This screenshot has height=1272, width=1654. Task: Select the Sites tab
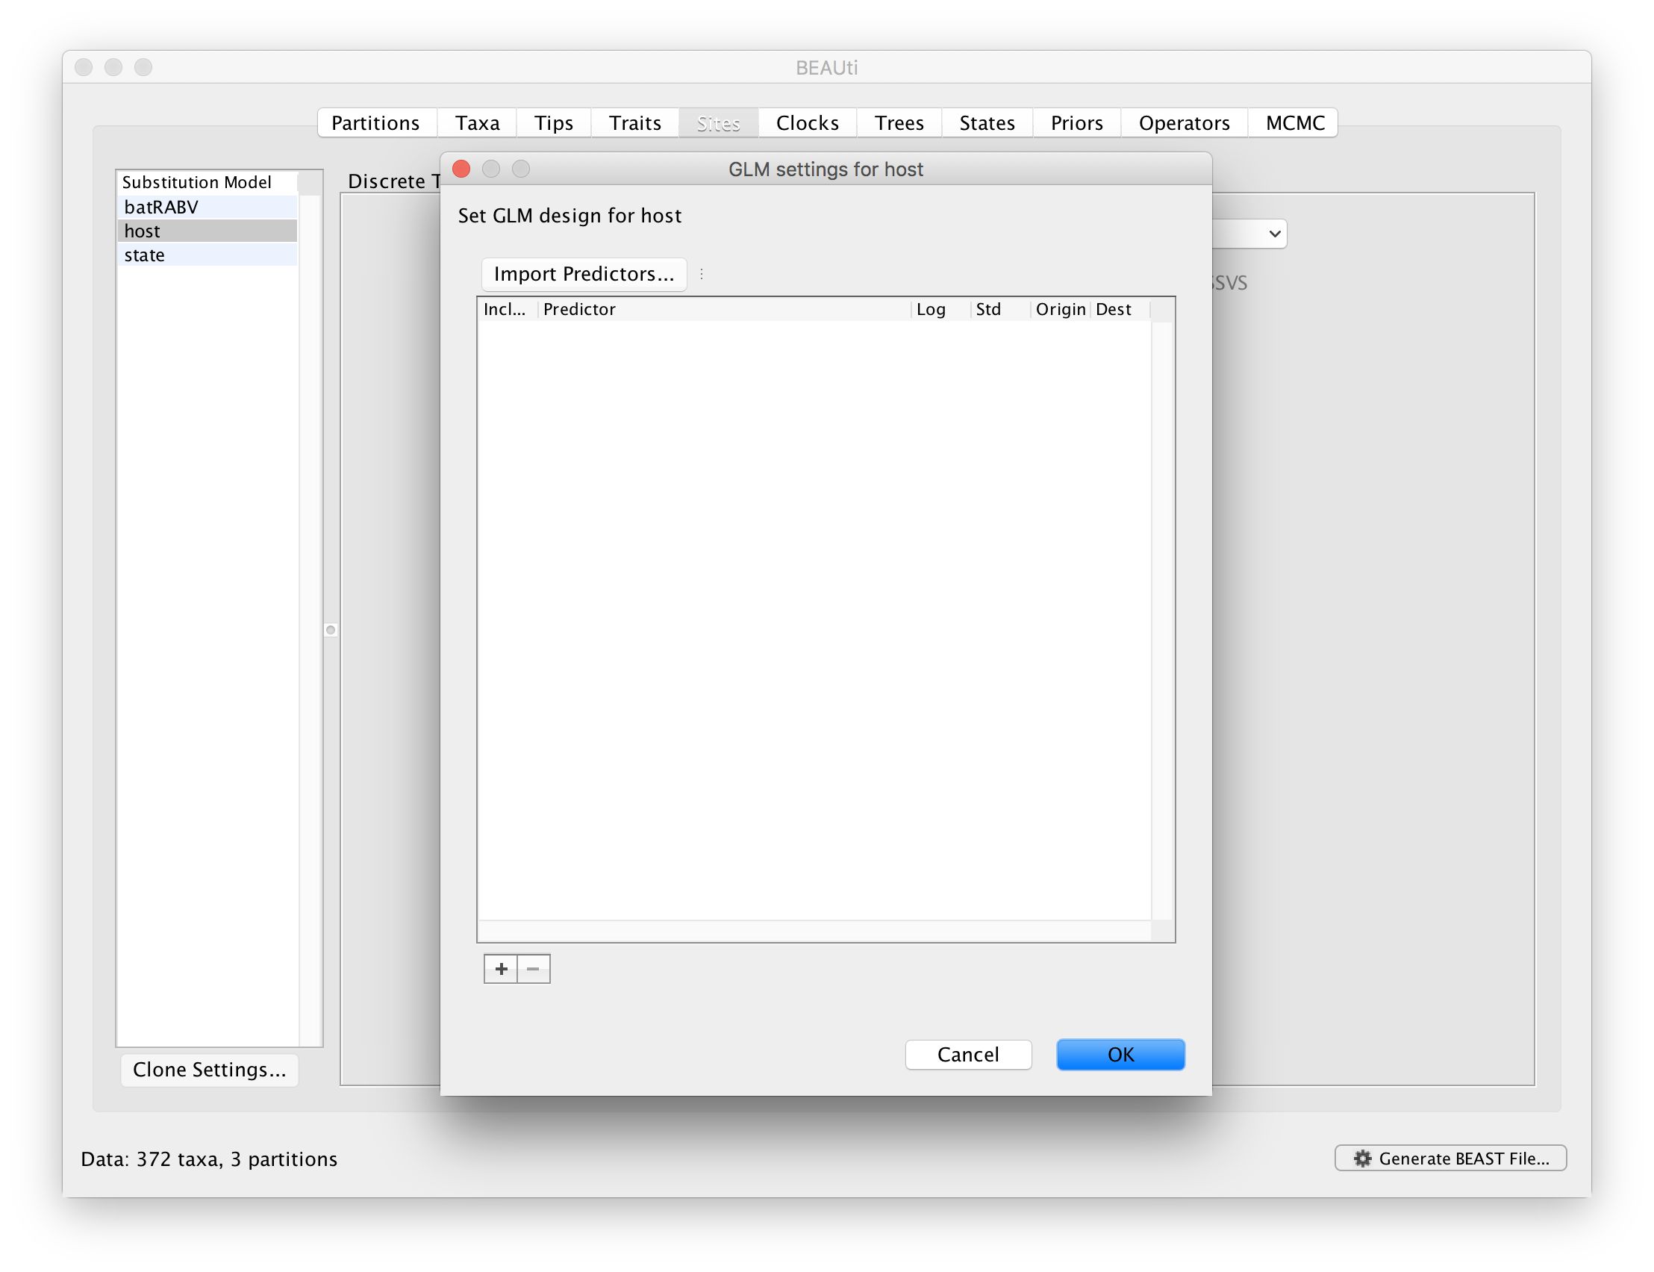(x=717, y=122)
